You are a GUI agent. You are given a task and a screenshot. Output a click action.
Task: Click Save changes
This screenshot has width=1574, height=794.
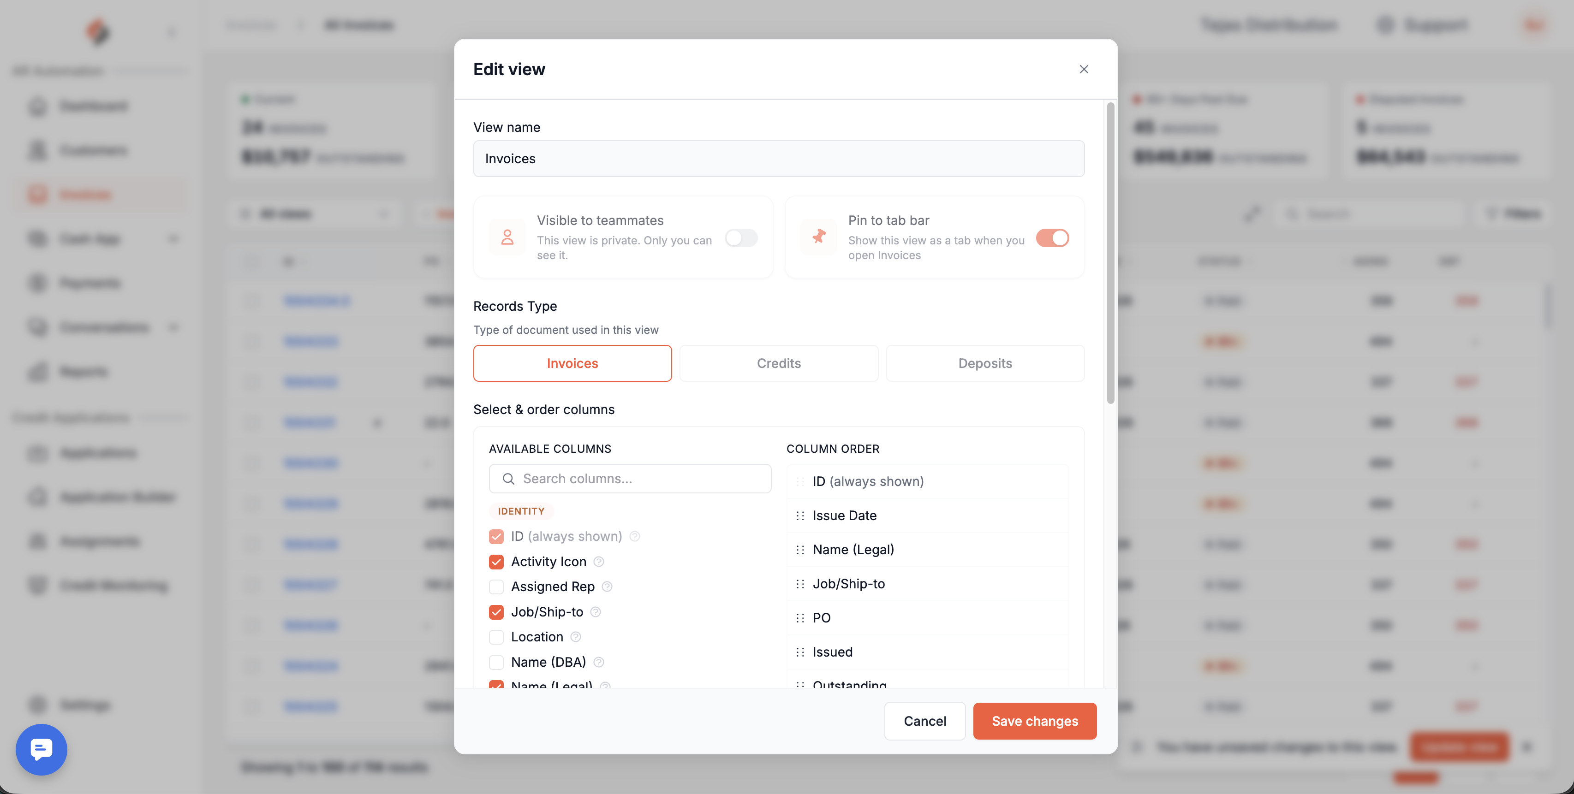1035,721
